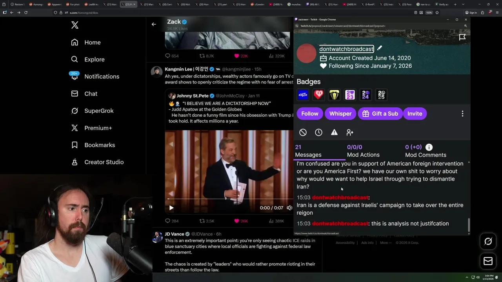The width and height of the screenshot is (502, 282).
Task: Mute the video volume icon
Action: [x=289, y=208]
